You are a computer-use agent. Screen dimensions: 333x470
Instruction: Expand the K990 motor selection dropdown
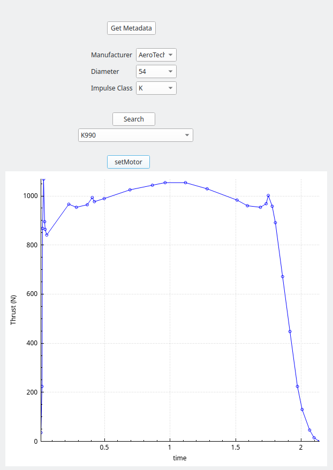[x=135, y=135]
